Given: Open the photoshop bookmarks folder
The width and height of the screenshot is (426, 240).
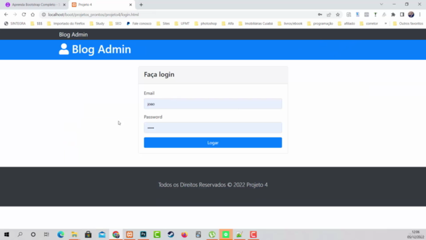Looking at the screenshot, I should click(206, 24).
